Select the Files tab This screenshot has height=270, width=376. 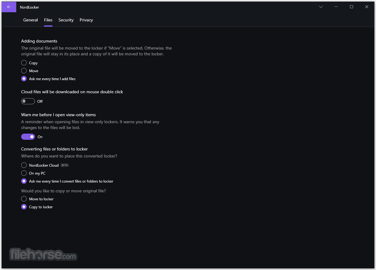pyautogui.click(x=48, y=20)
